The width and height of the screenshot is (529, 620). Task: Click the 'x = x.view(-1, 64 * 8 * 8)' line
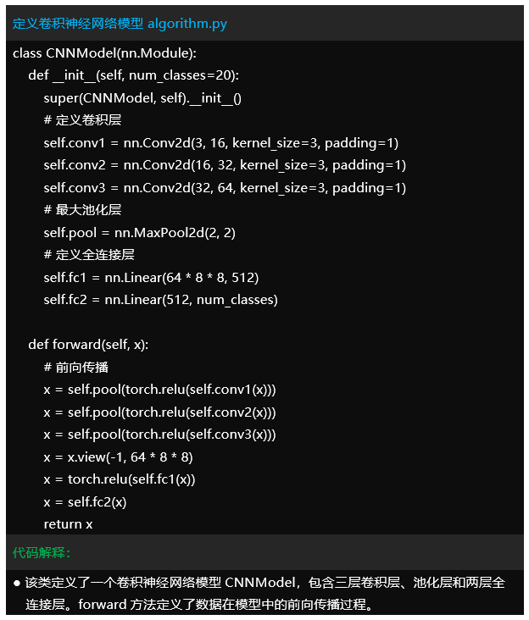(118, 457)
